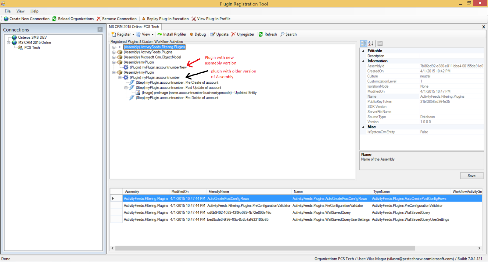Screen dimensions: 488x262
Task: Open the View dropdown in plugin toolbar
Action: pyautogui.click(x=145, y=34)
